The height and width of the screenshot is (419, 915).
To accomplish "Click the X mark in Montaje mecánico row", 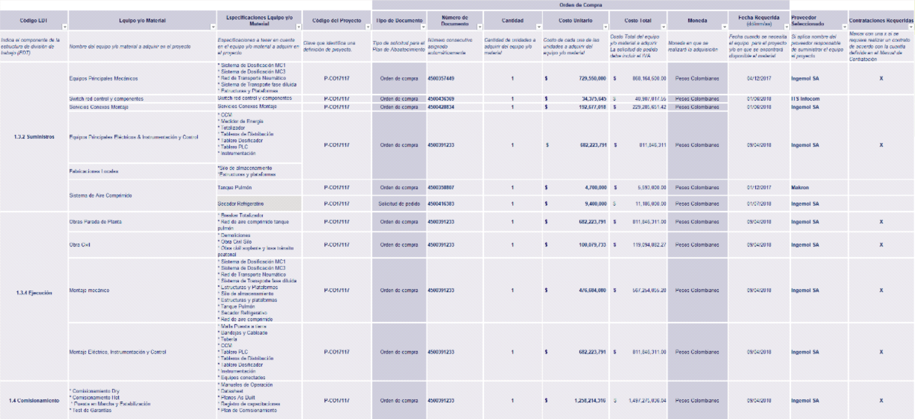I will coord(881,290).
